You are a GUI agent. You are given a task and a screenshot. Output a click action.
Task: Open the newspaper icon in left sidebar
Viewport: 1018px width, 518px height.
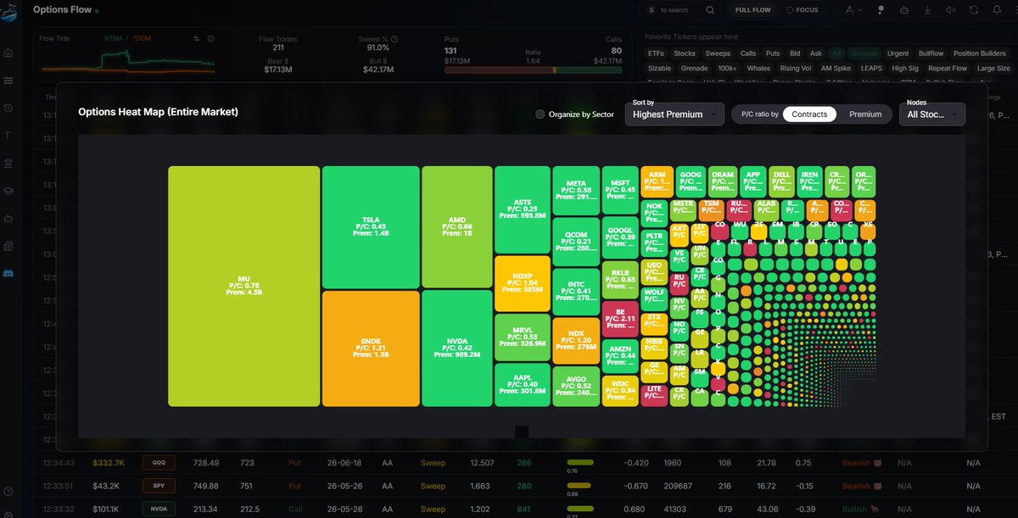8,246
